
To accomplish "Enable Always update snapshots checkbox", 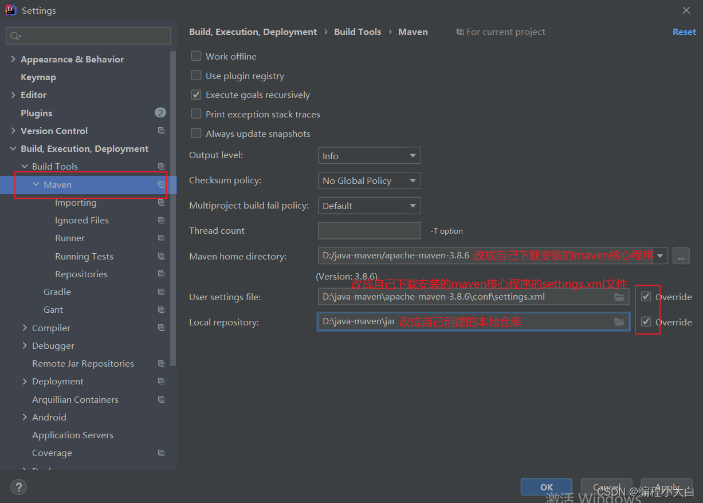I will (196, 133).
